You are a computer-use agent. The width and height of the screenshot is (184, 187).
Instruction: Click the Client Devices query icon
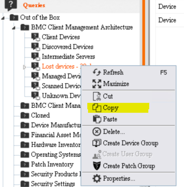click(36, 37)
